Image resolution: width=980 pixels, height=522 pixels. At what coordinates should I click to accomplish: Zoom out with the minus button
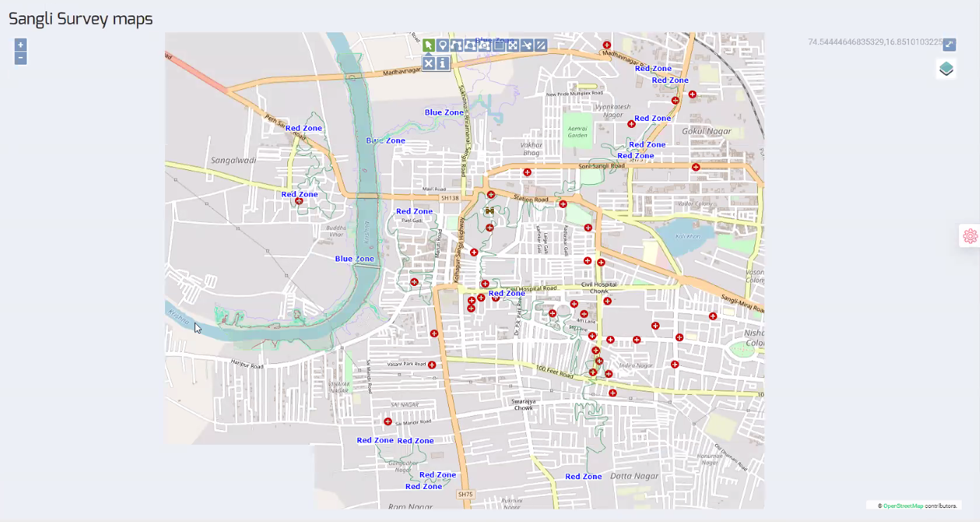pyautogui.click(x=20, y=58)
